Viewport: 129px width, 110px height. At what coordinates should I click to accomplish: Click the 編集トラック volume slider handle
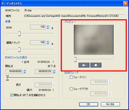pyautogui.click(x=19, y=49)
